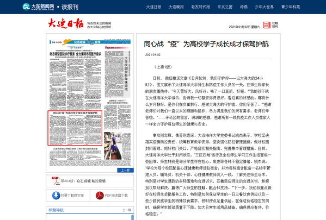Click the 大连日报 red masthead logo
326x220 pixels.
(x=66, y=23)
